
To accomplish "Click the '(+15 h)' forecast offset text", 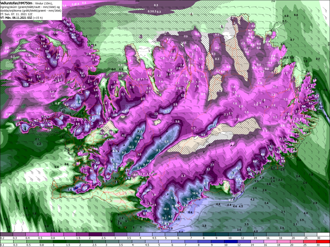I will [38, 18].
